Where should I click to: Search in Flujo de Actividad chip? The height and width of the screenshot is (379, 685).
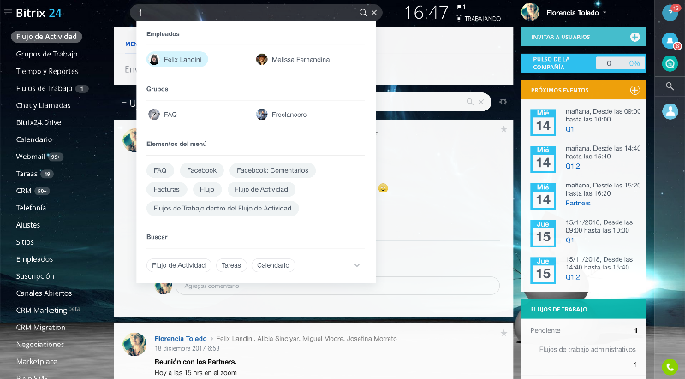point(179,265)
